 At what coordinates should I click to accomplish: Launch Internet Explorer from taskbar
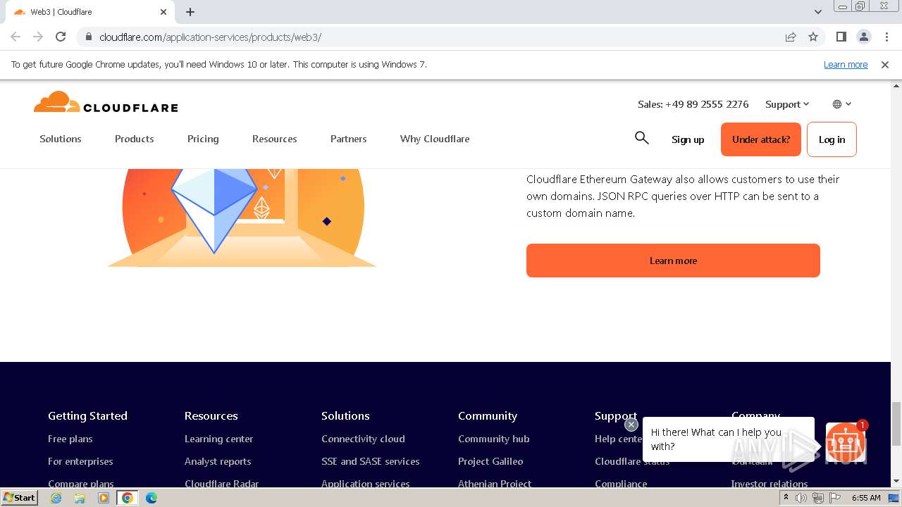tap(56, 498)
